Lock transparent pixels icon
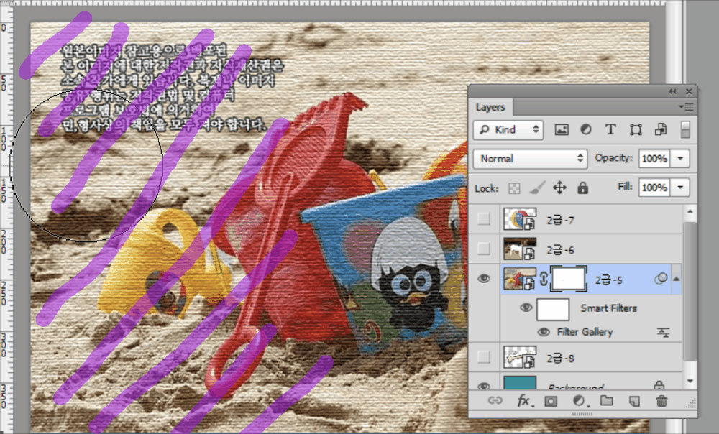This screenshot has height=434, width=719. pyautogui.click(x=514, y=188)
